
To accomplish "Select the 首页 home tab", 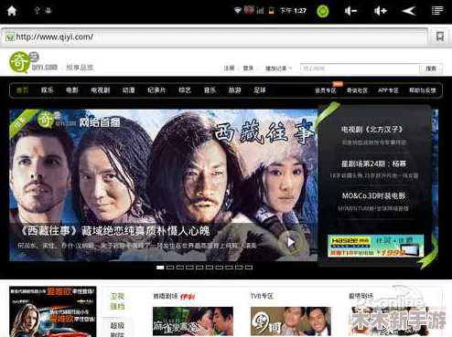I will pyautogui.click(x=22, y=90).
